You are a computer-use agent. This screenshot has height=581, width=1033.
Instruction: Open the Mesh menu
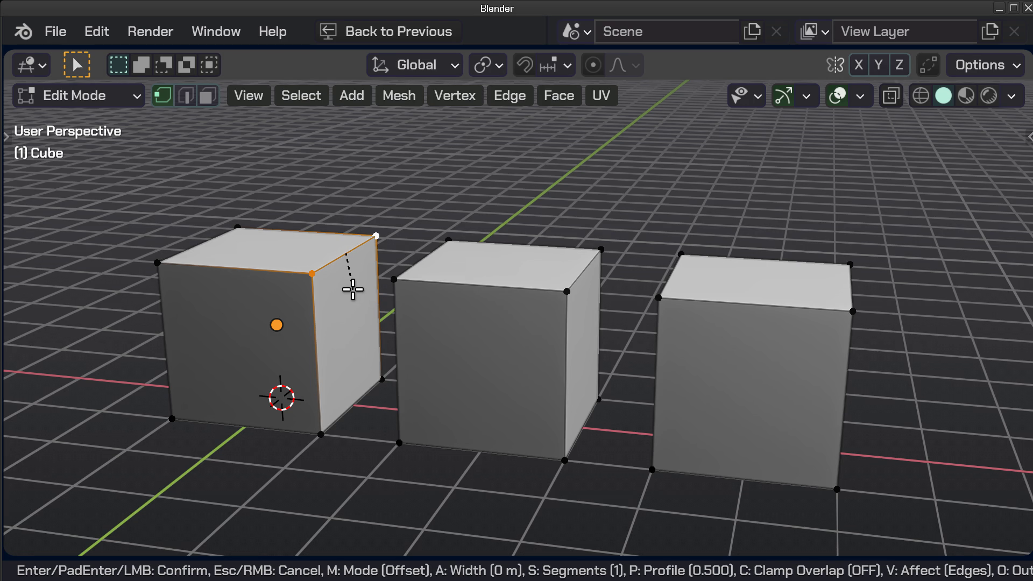click(x=399, y=96)
